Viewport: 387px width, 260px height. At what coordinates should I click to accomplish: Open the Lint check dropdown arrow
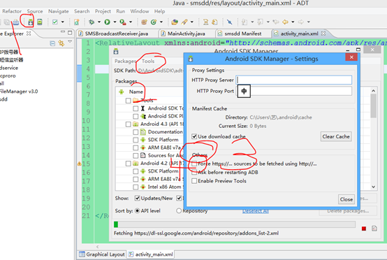(x=63, y=22)
